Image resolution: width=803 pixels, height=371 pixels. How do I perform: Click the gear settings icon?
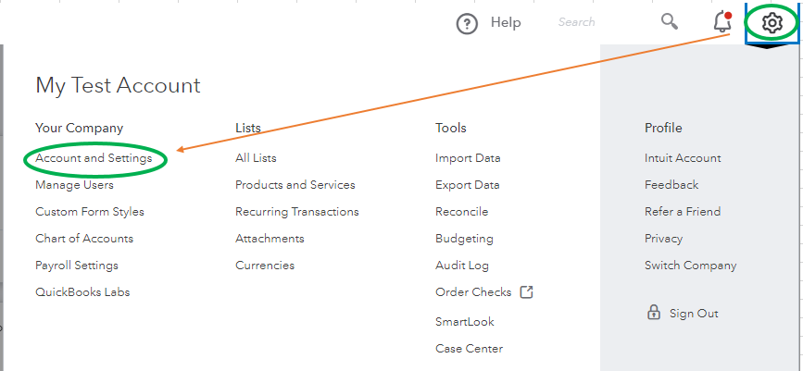pyautogui.click(x=772, y=22)
